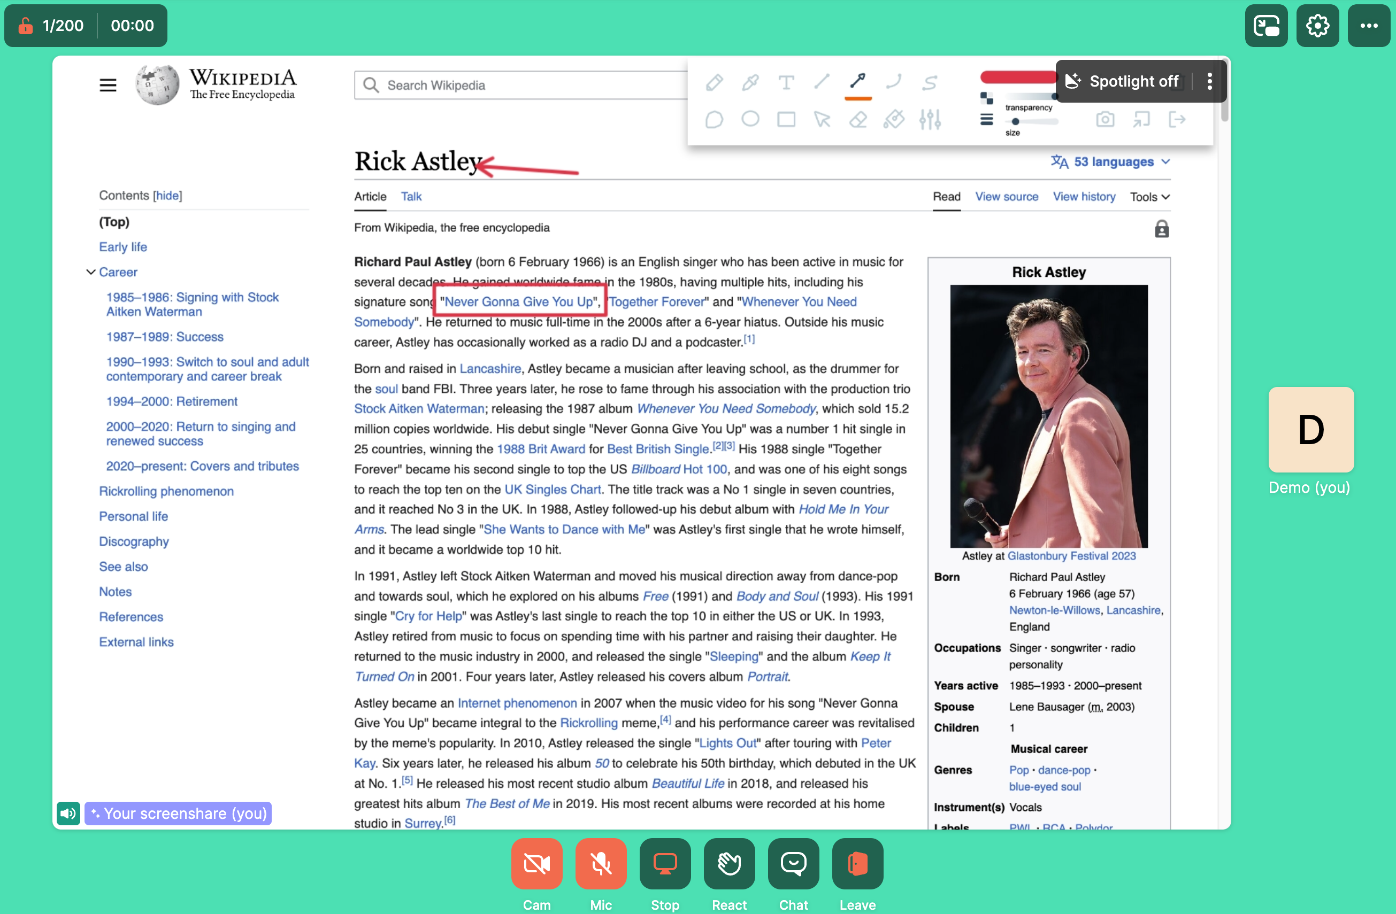Open the Lancashire article link
1396x914 pixels.
click(x=490, y=369)
